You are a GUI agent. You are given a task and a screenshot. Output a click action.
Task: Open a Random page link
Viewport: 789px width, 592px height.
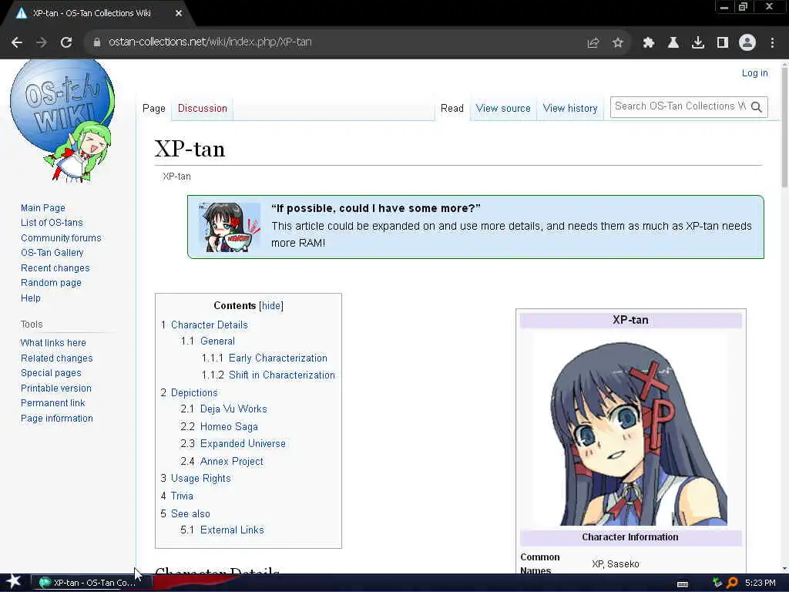(51, 283)
